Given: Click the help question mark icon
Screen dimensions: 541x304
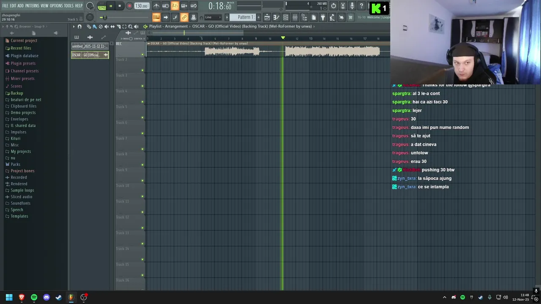Looking at the screenshot, I should coord(361,6).
